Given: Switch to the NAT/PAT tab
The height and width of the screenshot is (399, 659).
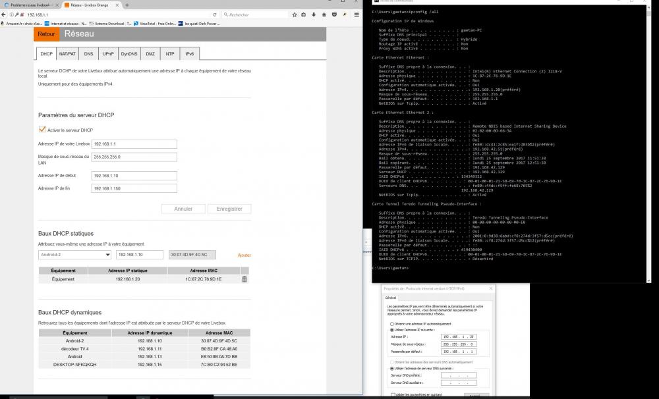Looking at the screenshot, I should point(67,54).
